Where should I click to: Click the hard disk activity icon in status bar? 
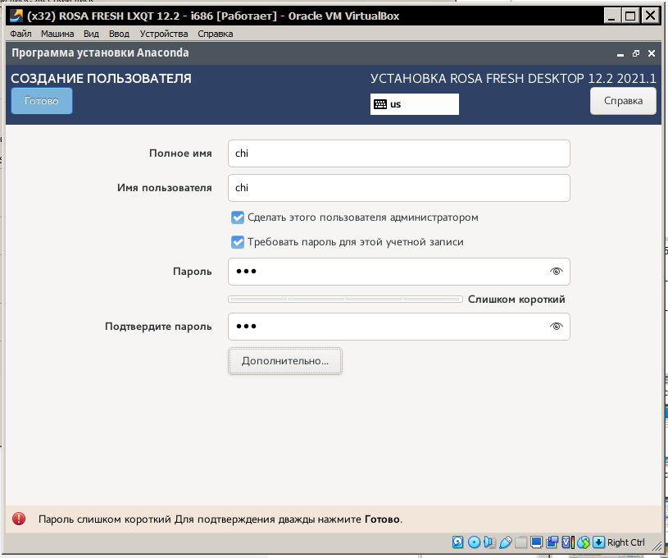[457, 542]
